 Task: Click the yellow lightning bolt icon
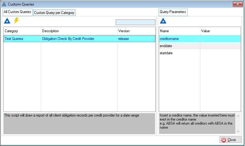click(x=16, y=21)
